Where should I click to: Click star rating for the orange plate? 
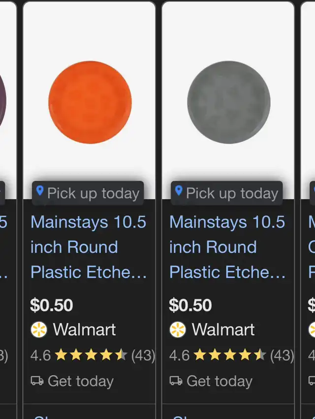[91, 355]
